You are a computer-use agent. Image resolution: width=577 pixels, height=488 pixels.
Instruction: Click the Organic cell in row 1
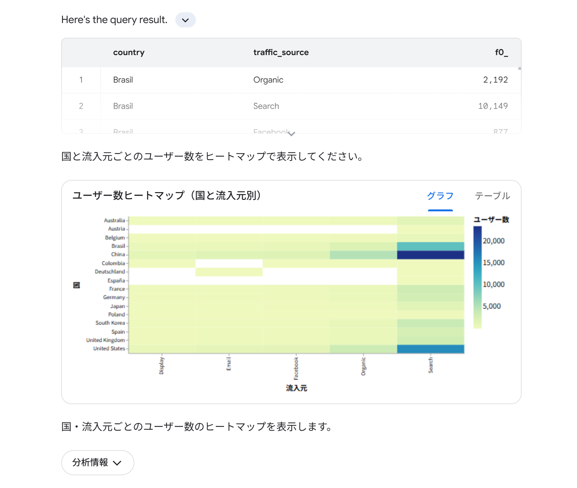pyautogui.click(x=268, y=80)
